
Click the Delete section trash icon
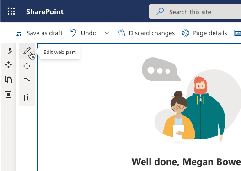coord(8,94)
